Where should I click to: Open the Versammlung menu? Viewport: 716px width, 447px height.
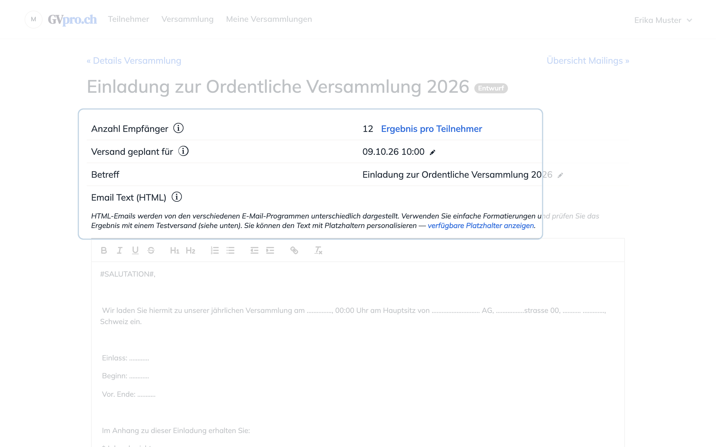coord(187,19)
